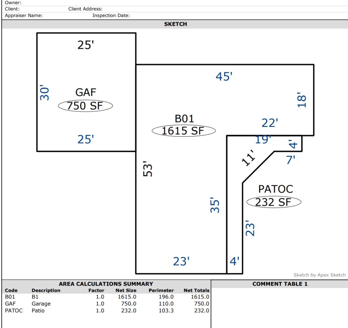Select the B01 row in area summary
The width and height of the screenshot is (348, 328).
pos(107,297)
